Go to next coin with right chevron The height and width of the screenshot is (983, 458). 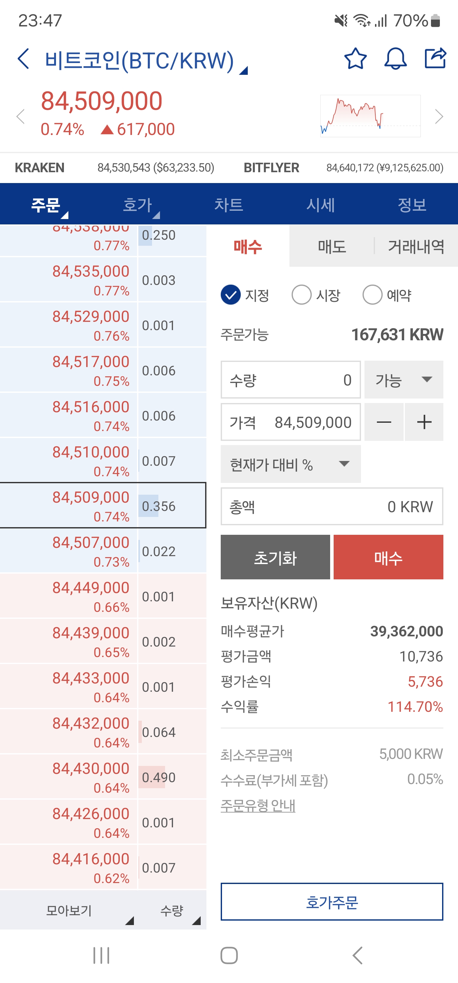click(439, 117)
